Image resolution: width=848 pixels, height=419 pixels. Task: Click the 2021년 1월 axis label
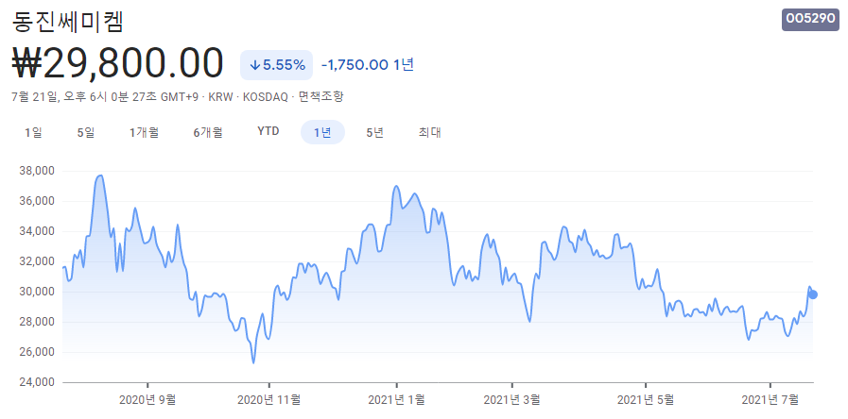pyautogui.click(x=396, y=399)
